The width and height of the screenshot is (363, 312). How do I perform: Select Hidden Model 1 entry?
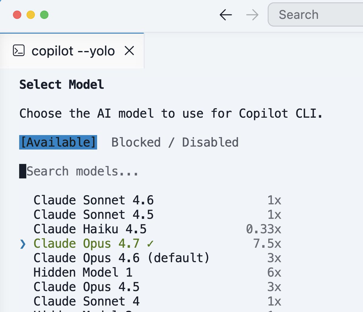157,272
